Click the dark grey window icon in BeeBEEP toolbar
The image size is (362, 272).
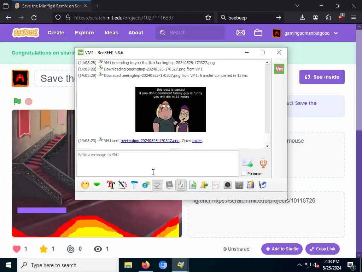coord(239,185)
